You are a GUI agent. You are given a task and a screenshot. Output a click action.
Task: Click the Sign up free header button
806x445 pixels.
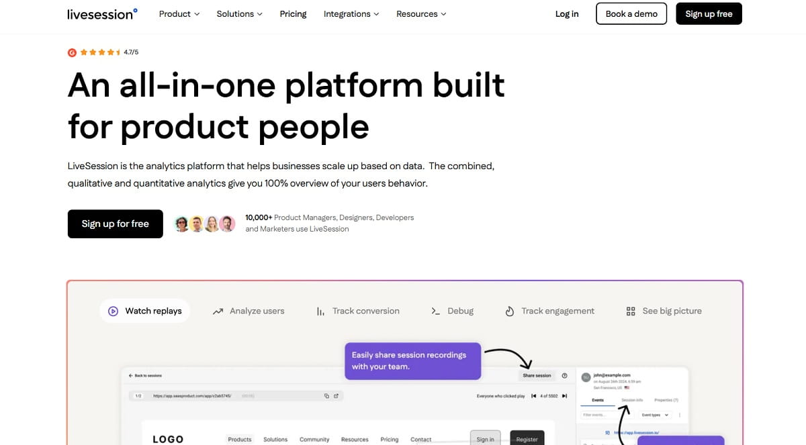pos(709,13)
